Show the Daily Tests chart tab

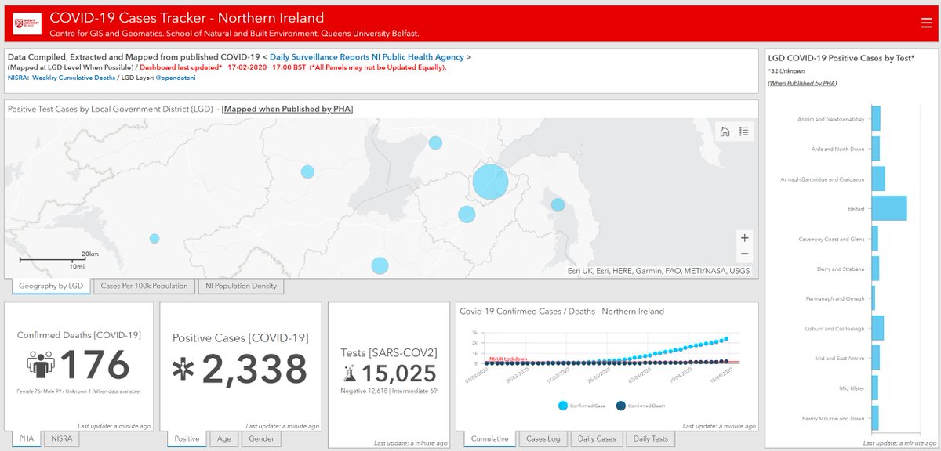(650, 438)
